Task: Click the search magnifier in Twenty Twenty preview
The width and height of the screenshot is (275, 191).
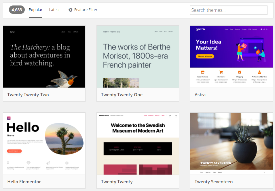Action: tap(176, 115)
